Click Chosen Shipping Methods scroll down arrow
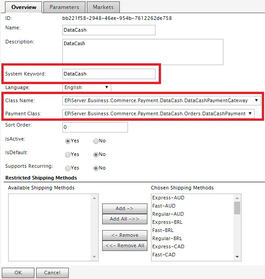The image size is (265, 279). 237,257
